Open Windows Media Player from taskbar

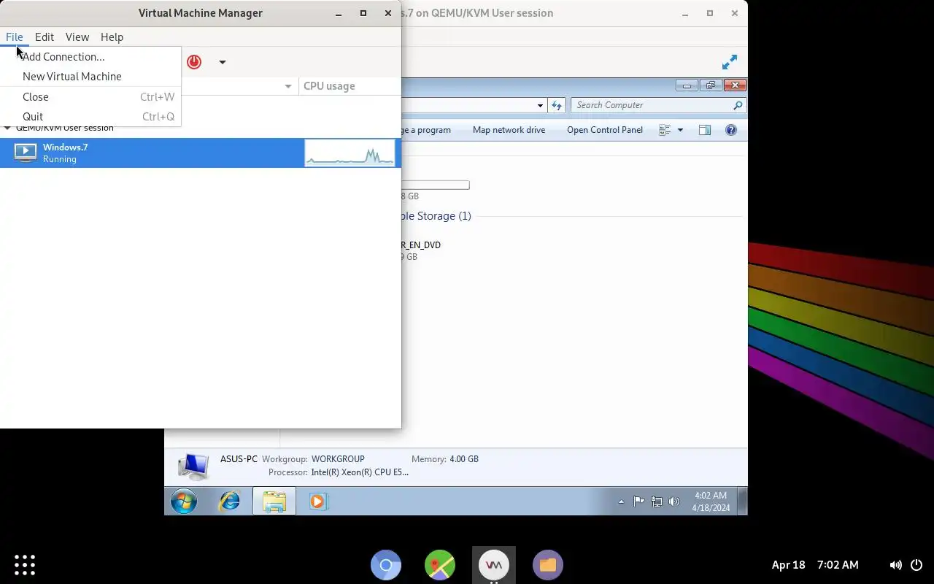coord(317,501)
